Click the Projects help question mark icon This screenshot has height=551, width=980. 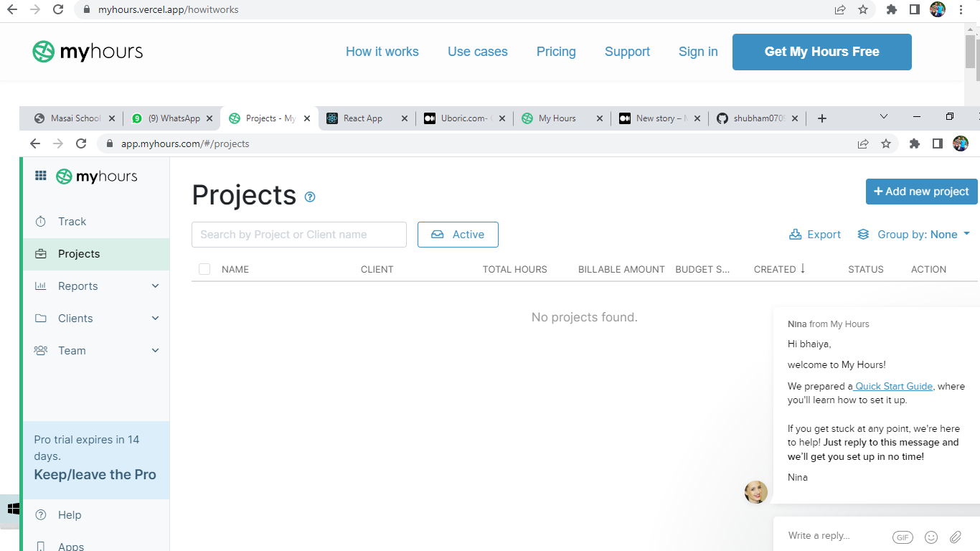[309, 196]
